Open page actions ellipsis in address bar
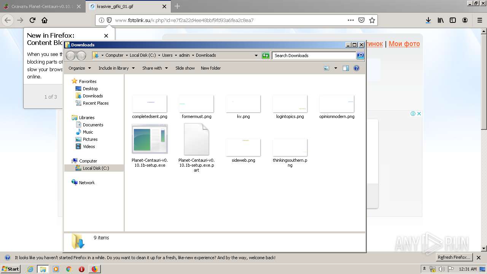The image size is (487, 274). (x=351, y=20)
